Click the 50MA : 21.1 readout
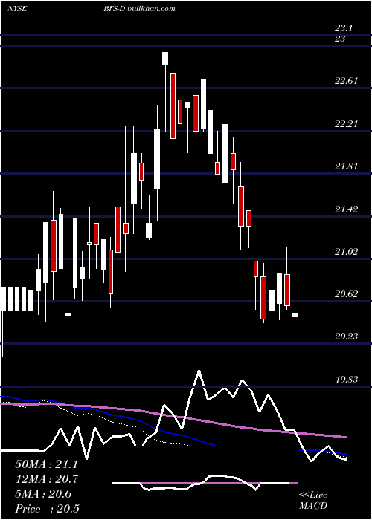Image resolution: width=372 pixels, height=520 pixels. 46,464
